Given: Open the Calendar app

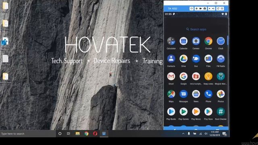Looking at the screenshot, I should click(183, 41).
